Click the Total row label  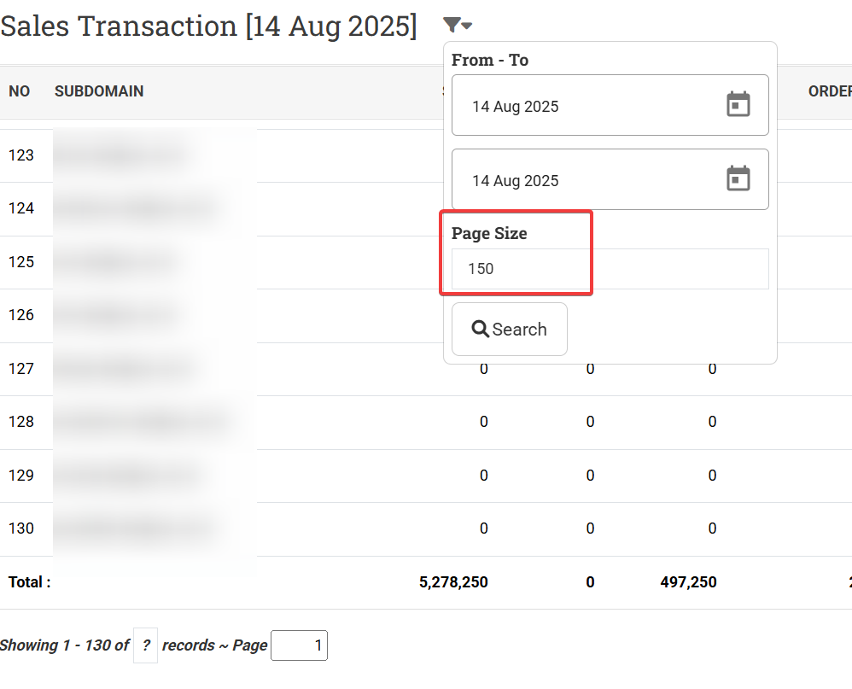click(x=30, y=582)
